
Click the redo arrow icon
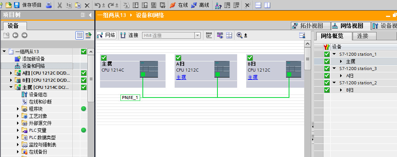coord(111,5)
